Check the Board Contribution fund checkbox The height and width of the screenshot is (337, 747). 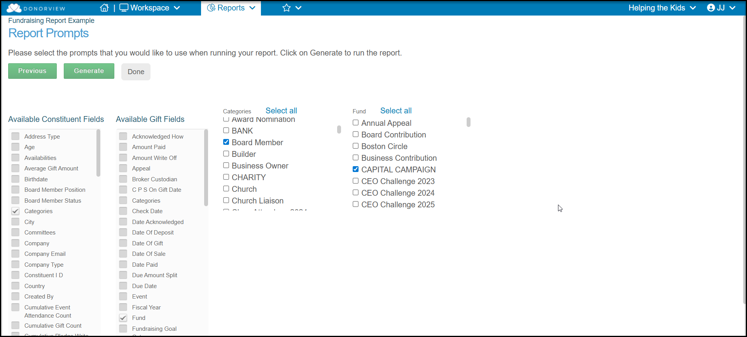tap(355, 134)
